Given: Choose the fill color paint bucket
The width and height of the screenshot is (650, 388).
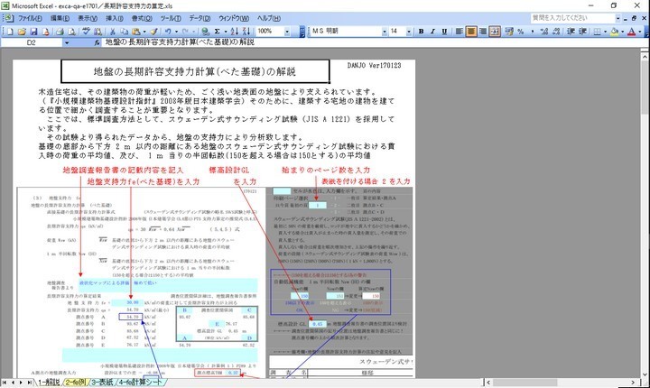Looking at the screenshot, I should pyautogui.click(x=615, y=32).
